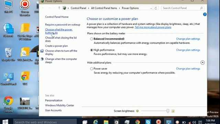Click Create a power plan
The image size is (220, 124).
coord(56,46)
